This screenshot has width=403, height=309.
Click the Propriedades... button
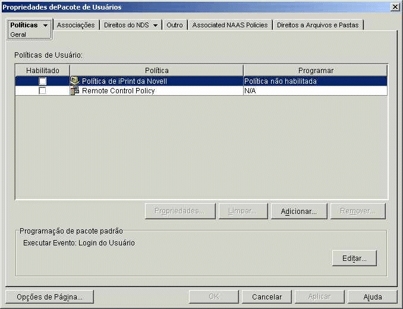180,211
